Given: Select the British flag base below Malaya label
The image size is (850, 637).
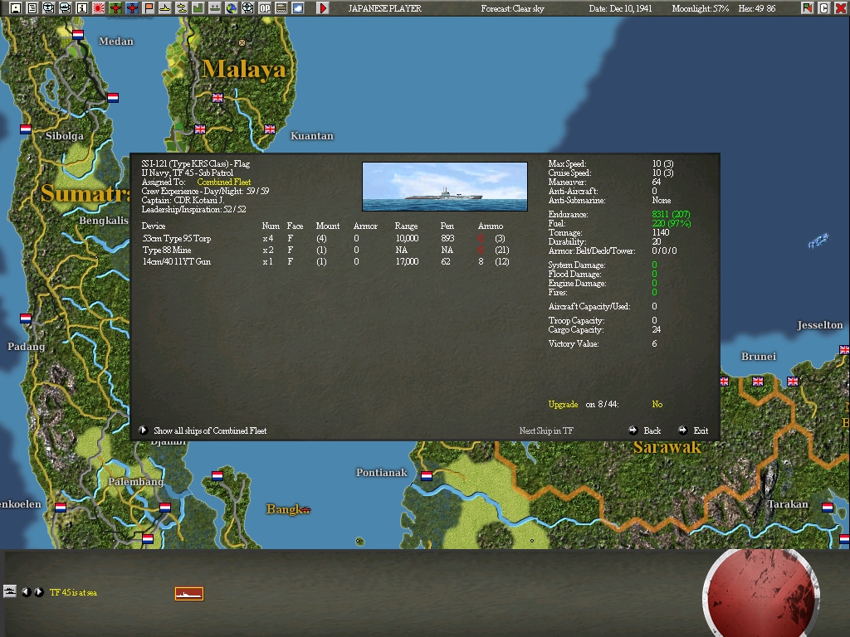Looking at the screenshot, I should pyautogui.click(x=217, y=98).
